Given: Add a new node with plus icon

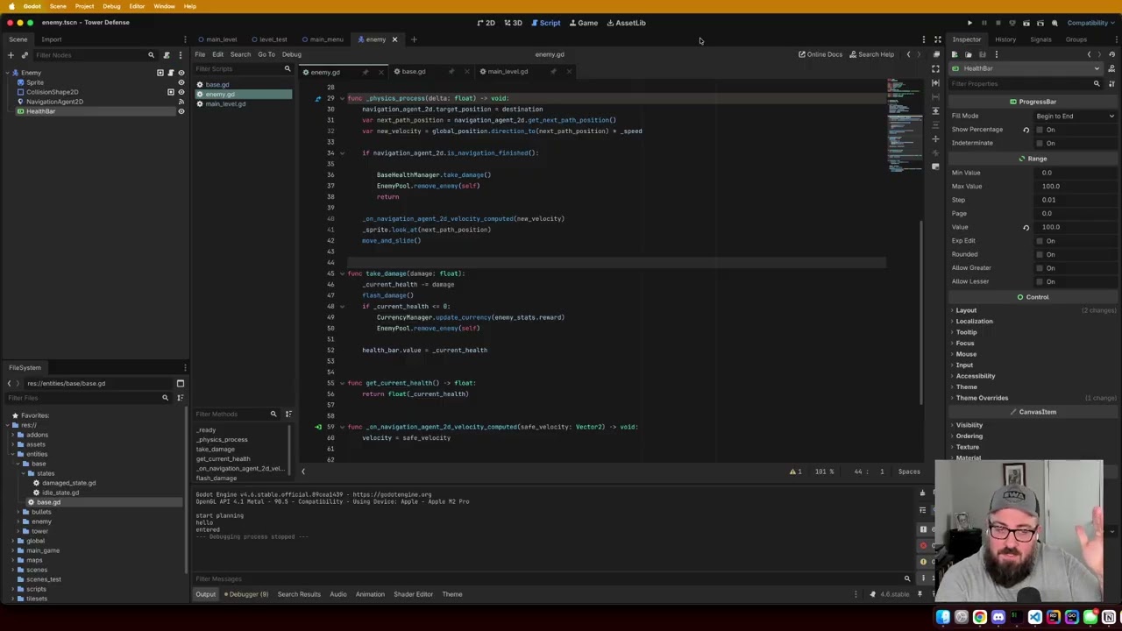Looking at the screenshot, I should 11,55.
